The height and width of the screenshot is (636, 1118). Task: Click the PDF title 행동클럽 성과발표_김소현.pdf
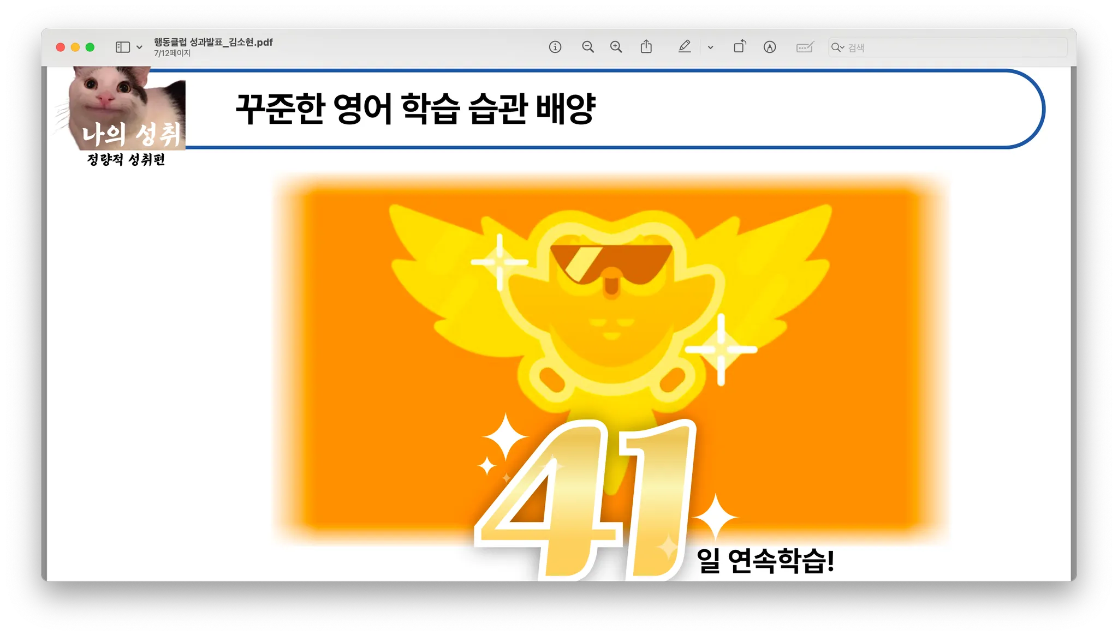point(213,42)
